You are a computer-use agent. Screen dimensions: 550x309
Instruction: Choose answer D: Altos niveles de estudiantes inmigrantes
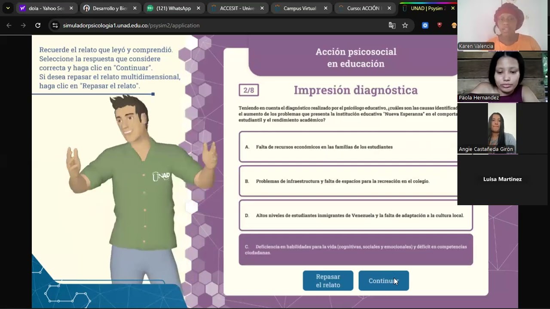tap(356, 215)
